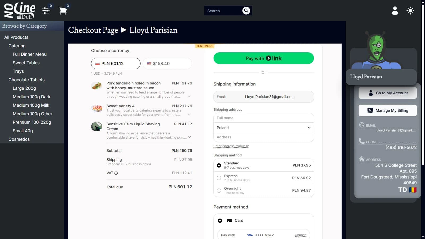Choose Overnight shipping option
Viewport: 425px width, 239px height.
coord(219,191)
